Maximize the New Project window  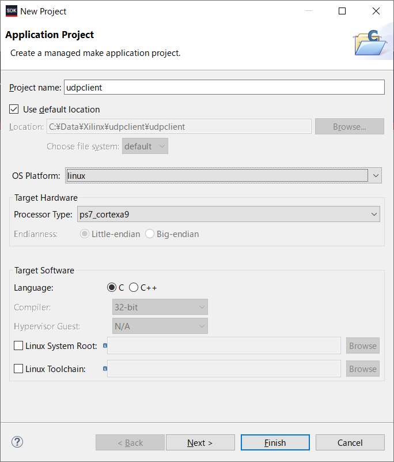[342, 11]
